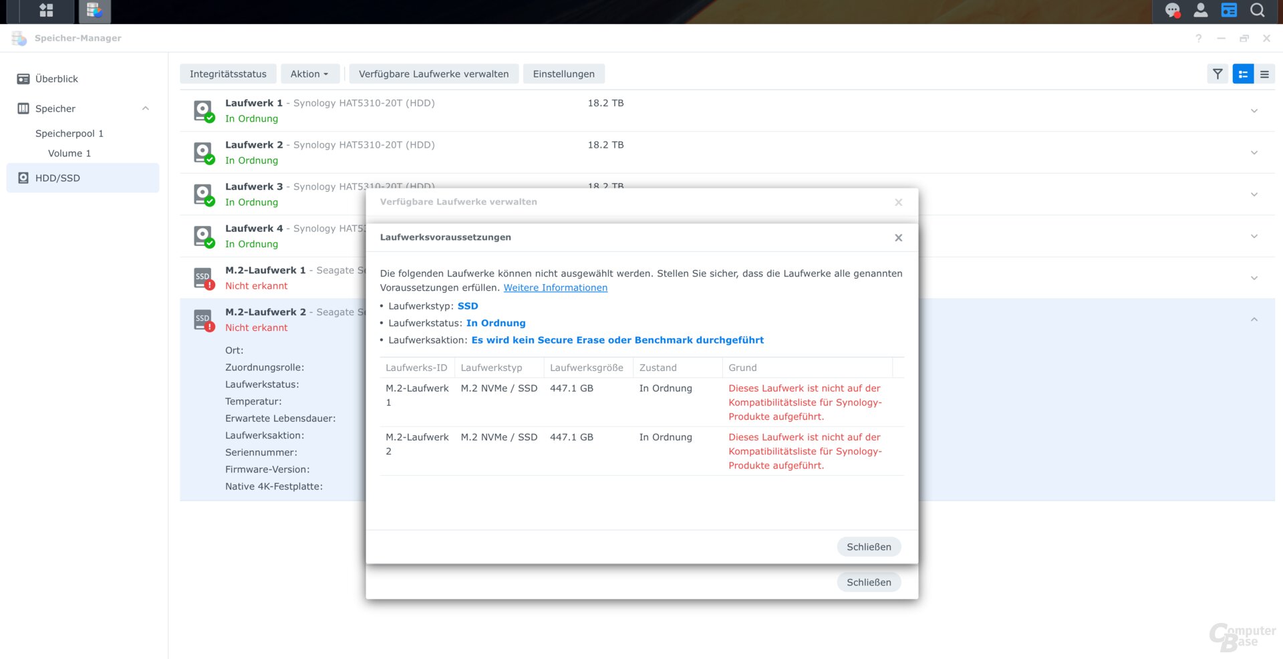Click the Laufwerk 1 drive icon
This screenshot has width=1283, height=659.
pos(204,111)
